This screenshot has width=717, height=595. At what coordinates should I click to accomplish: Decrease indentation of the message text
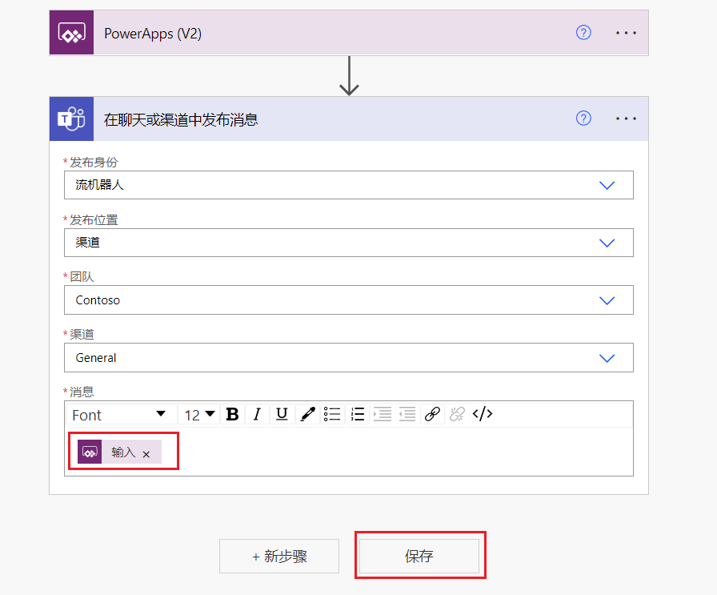407,414
